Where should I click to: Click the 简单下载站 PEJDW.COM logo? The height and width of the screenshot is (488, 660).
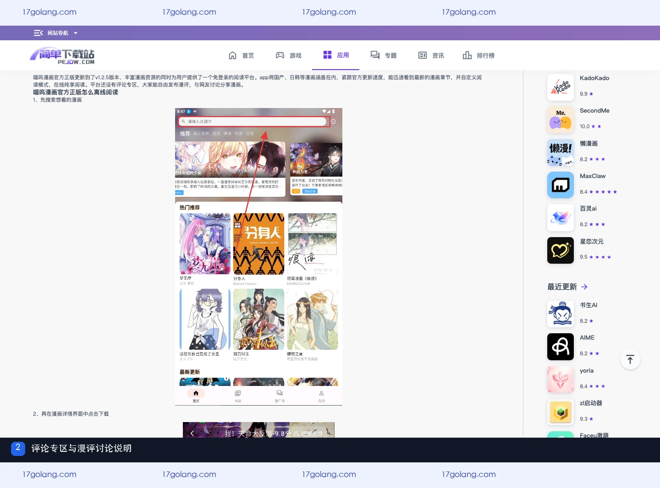(62, 56)
